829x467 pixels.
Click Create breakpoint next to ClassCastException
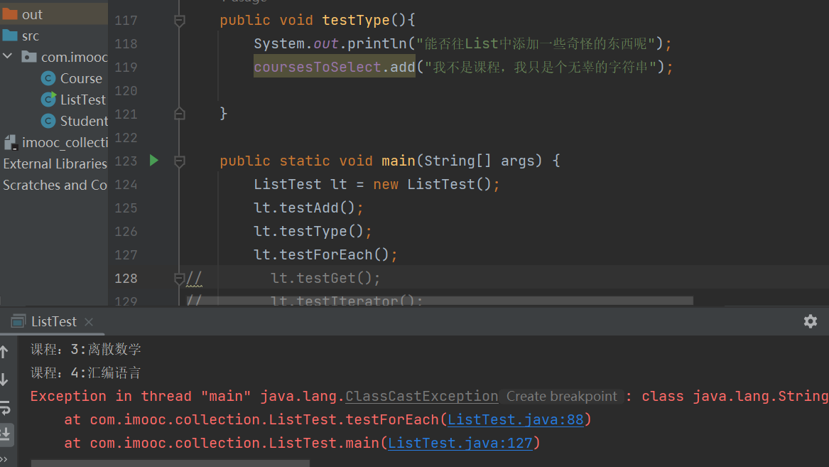[x=561, y=397]
